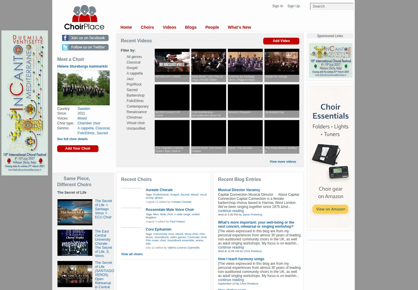Click the Sign Up link
Image resolution: width=418 pixels, height=290 pixels.
click(x=293, y=6)
